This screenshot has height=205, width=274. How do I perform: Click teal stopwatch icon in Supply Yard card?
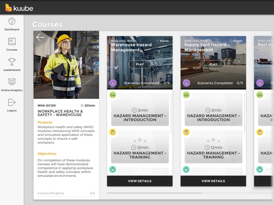(186, 169)
